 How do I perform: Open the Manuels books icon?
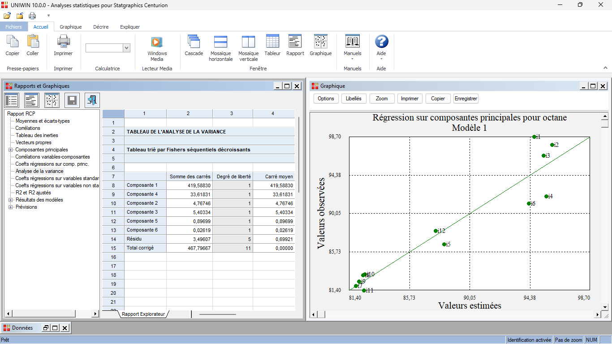353,41
